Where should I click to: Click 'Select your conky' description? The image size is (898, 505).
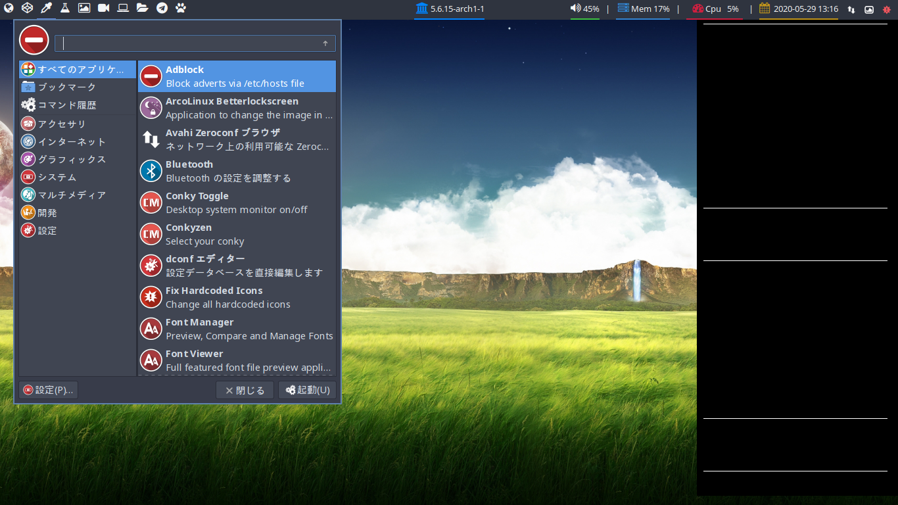pyautogui.click(x=205, y=241)
